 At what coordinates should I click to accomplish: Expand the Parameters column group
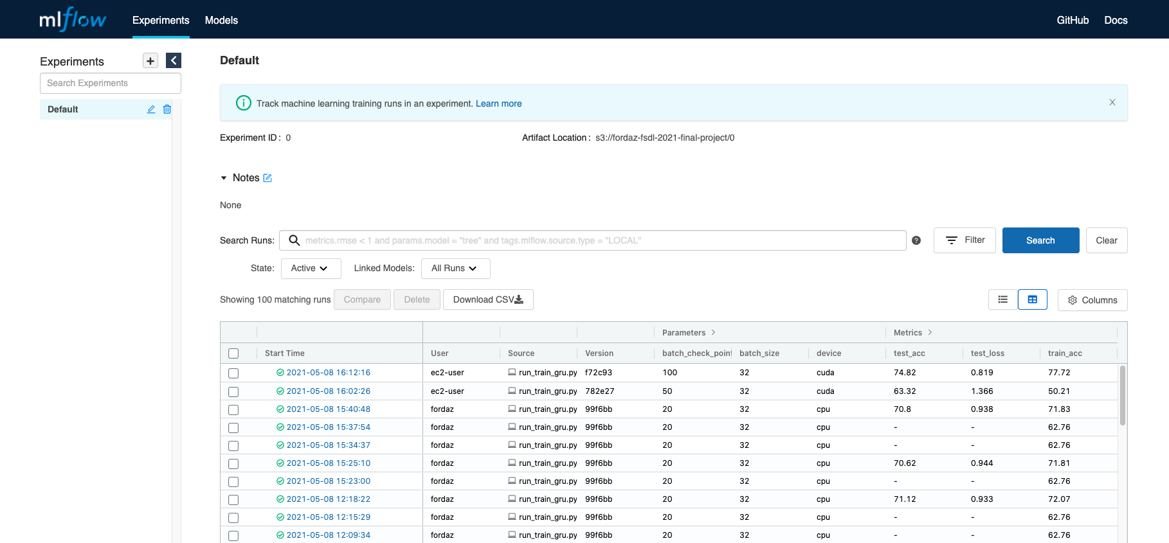point(713,332)
